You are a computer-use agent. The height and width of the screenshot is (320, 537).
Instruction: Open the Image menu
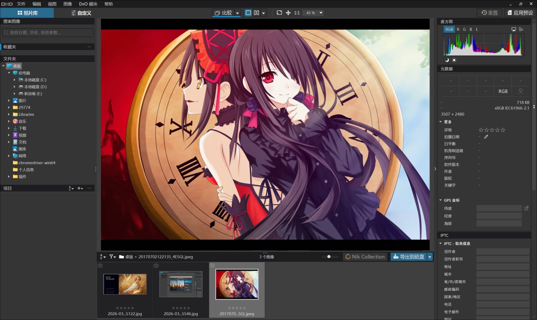[68, 4]
